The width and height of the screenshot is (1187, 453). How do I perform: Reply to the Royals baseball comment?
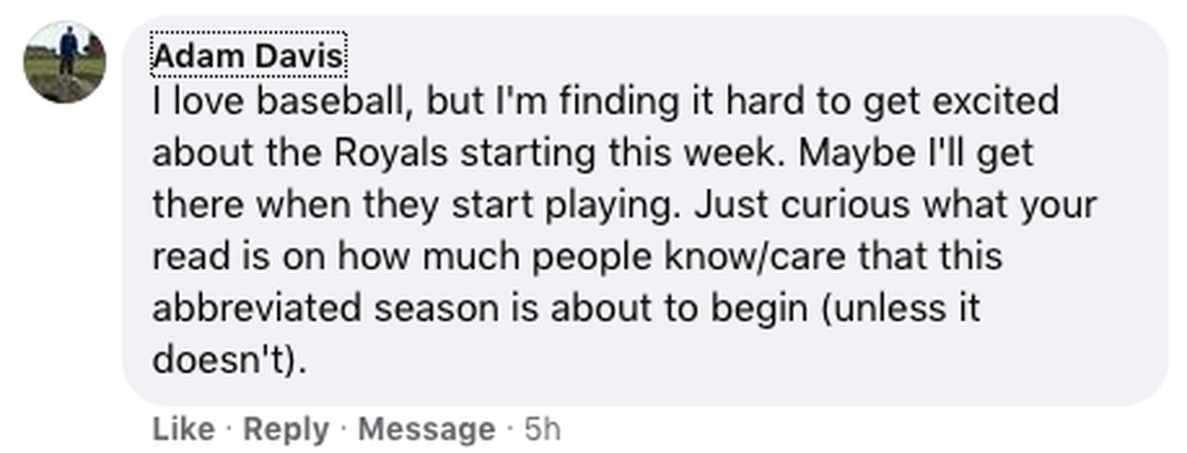pyautogui.click(x=285, y=428)
